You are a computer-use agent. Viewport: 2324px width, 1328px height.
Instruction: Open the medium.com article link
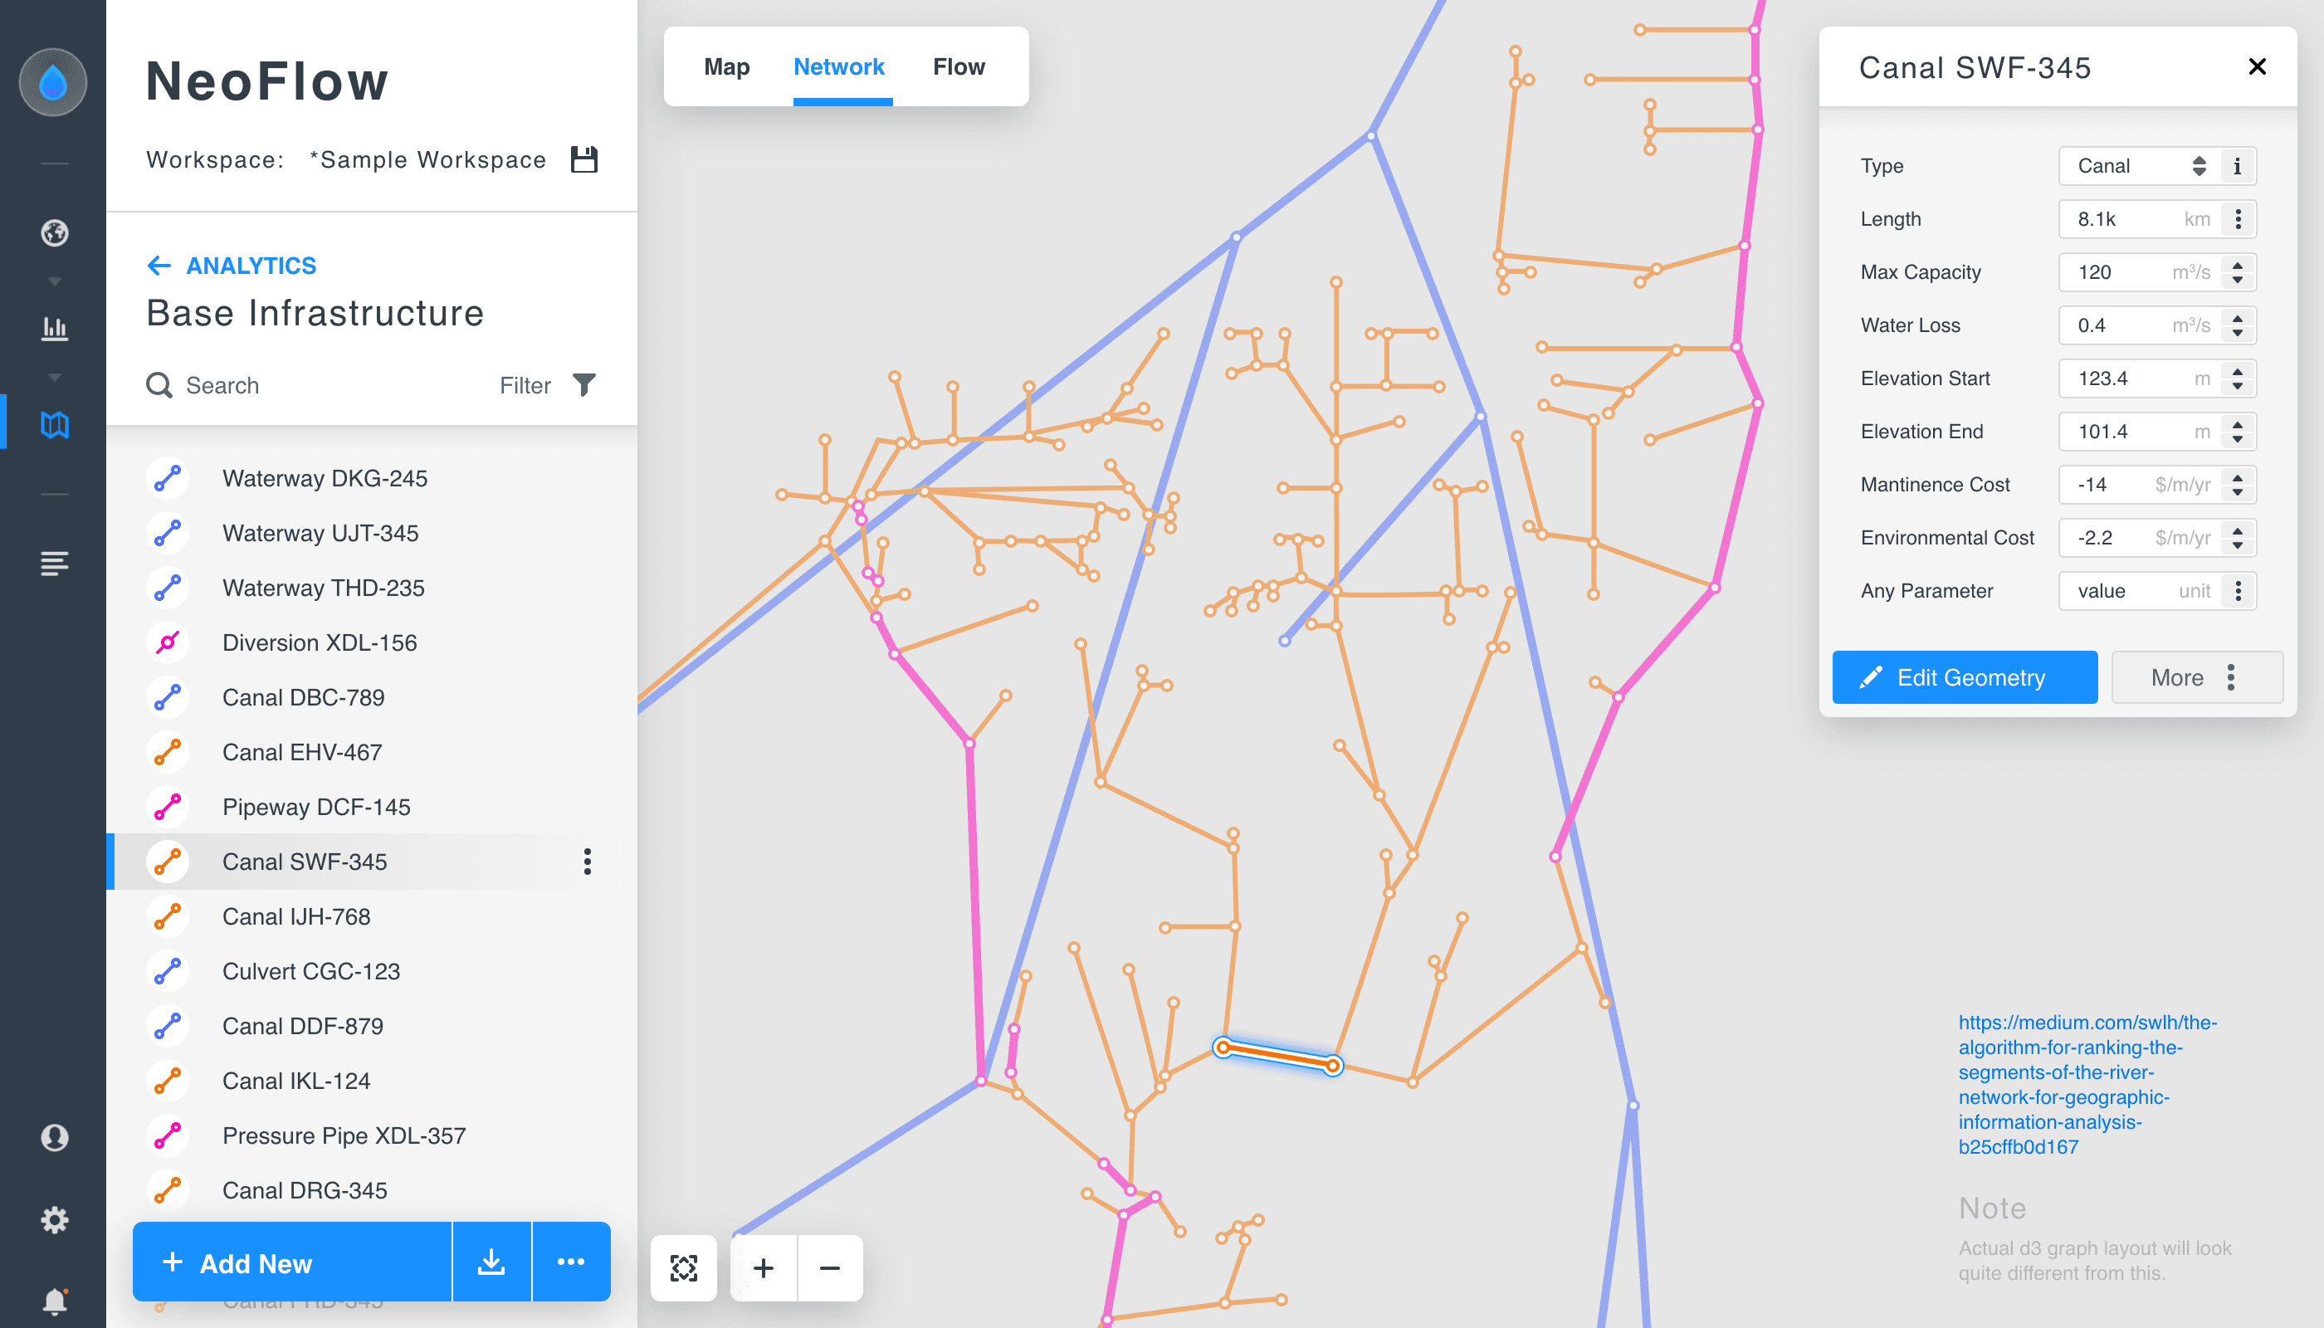[2087, 1085]
